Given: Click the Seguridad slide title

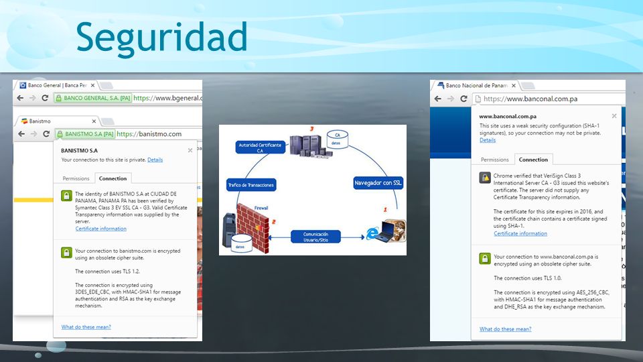Looking at the screenshot, I should pyautogui.click(x=161, y=38).
